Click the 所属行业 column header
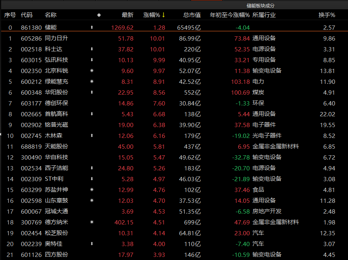Viewport: 348px width, 260px height. click(264, 15)
